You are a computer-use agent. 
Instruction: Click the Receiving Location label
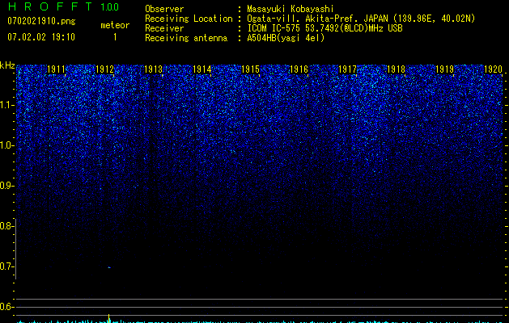pyautogui.click(x=189, y=19)
